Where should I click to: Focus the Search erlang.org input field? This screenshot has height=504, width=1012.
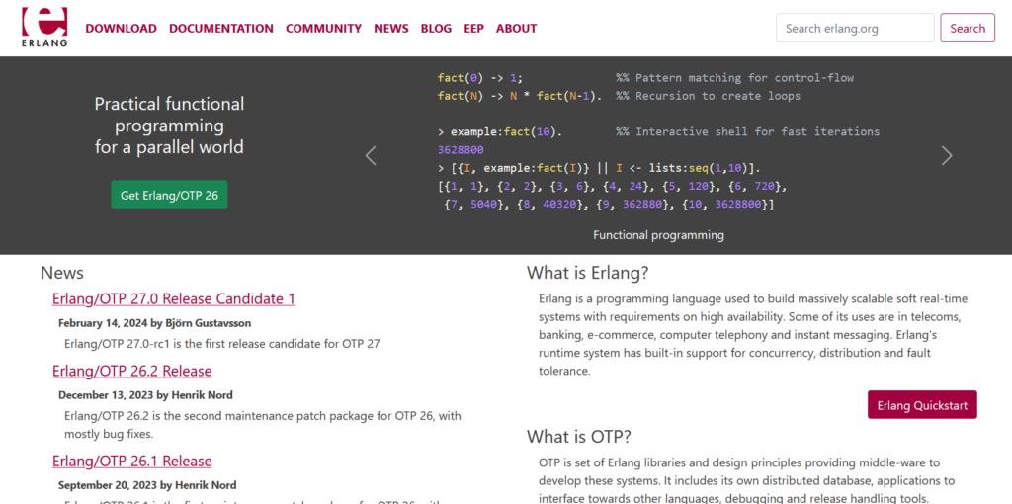coord(854,28)
